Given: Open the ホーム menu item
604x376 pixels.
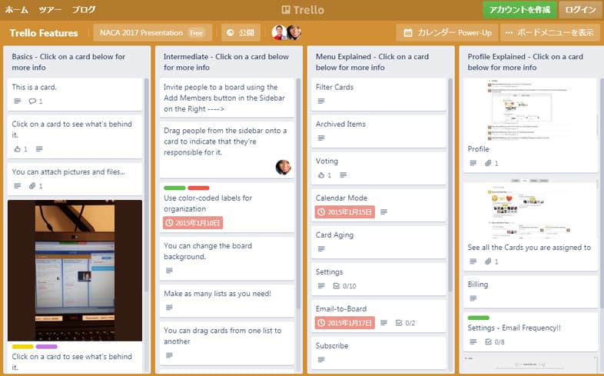Looking at the screenshot, I should [x=16, y=10].
